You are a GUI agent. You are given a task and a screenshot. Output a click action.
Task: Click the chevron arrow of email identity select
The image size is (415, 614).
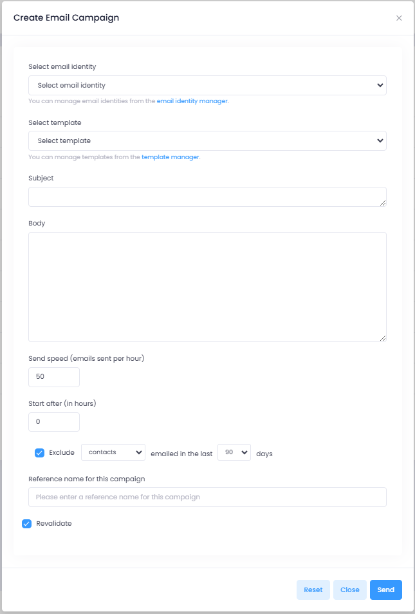[x=380, y=85]
